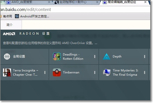Click the RADEON 设置 title text

(35, 34)
